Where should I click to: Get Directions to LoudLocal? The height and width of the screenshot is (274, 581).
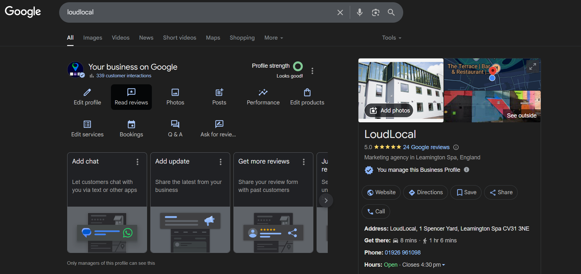pos(426,193)
